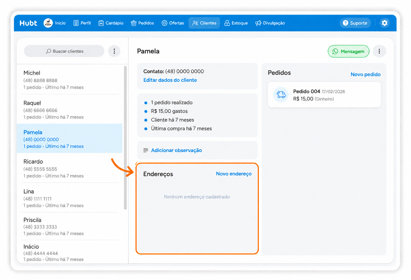
Task: Click the delivery truck icon on Pedido 004
Action: tap(281, 95)
